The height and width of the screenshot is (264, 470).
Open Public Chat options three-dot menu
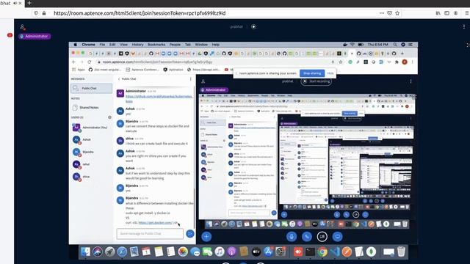pos(191,79)
